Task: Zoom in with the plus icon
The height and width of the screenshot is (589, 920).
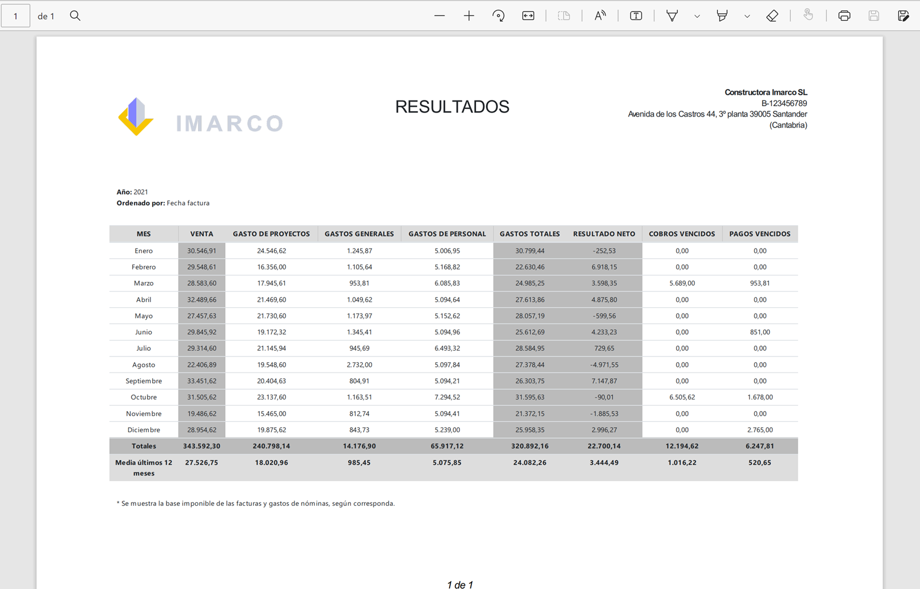Action: [469, 15]
